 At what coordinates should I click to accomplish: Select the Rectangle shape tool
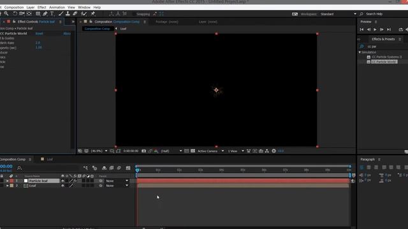(38, 13)
